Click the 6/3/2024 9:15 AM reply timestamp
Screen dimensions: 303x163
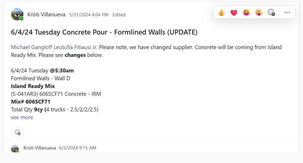[78, 148]
